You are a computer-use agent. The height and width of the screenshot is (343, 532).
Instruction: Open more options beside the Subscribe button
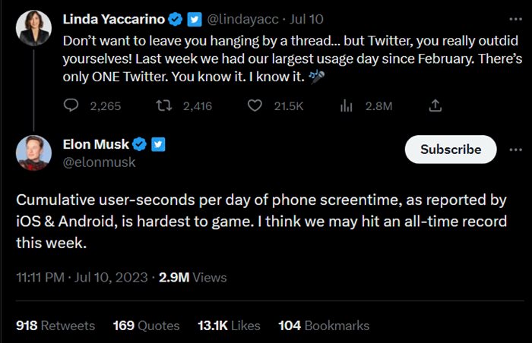click(x=515, y=149)
